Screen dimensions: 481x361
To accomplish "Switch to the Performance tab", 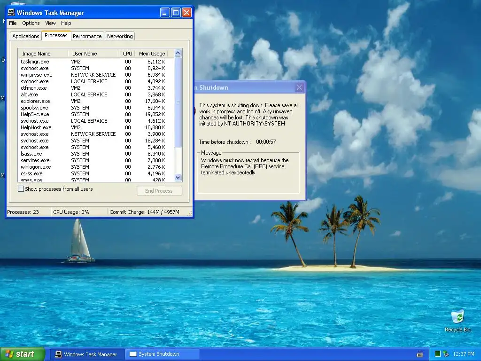I will pyautogui.click(x=87, y=36).
